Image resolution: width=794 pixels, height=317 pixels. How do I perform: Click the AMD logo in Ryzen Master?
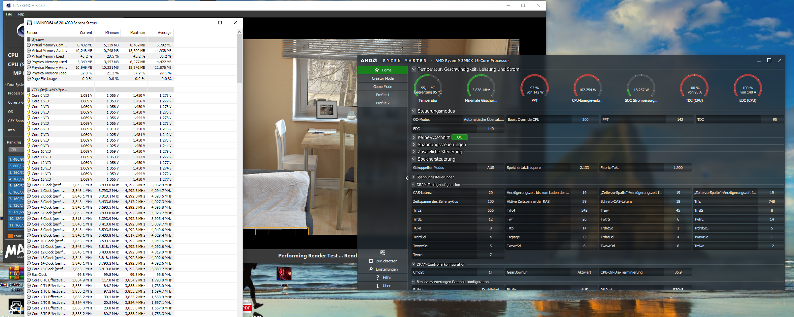pos(369,61)
